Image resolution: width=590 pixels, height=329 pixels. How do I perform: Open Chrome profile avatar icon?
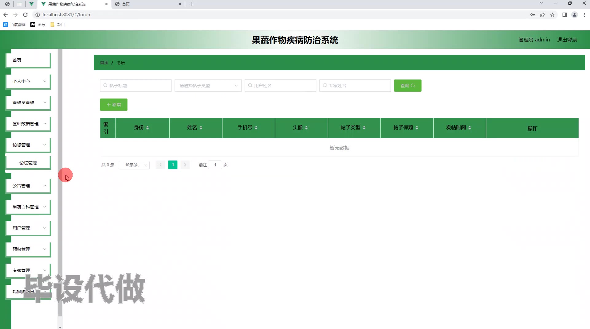[574, 15]
